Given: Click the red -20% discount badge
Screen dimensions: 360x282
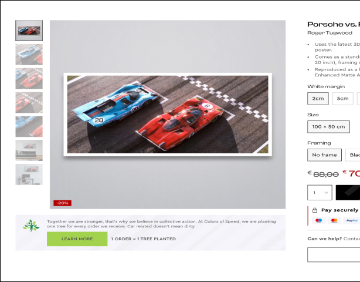Looking at the screenshot, I should (x=62, y=203).
